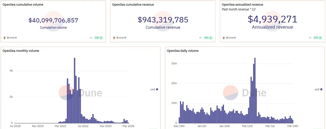Click the 'Cumulative revenue' label under the counter
326x129 pixels.
click(163, 27)
